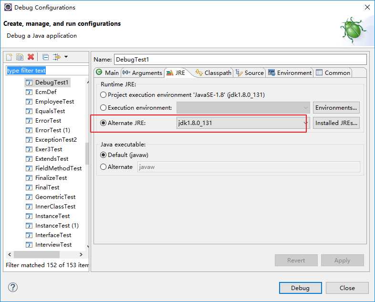
Task: Click the filter launch configurations icon
Action: point(56,57)
